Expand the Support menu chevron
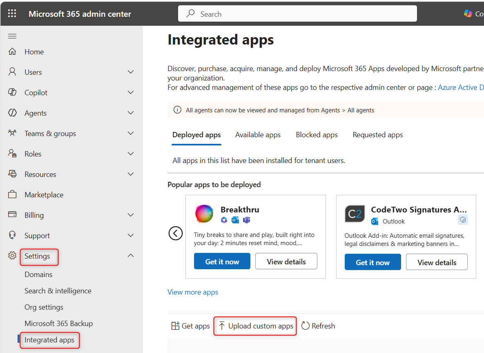484x353 pixels. (131, 235)
